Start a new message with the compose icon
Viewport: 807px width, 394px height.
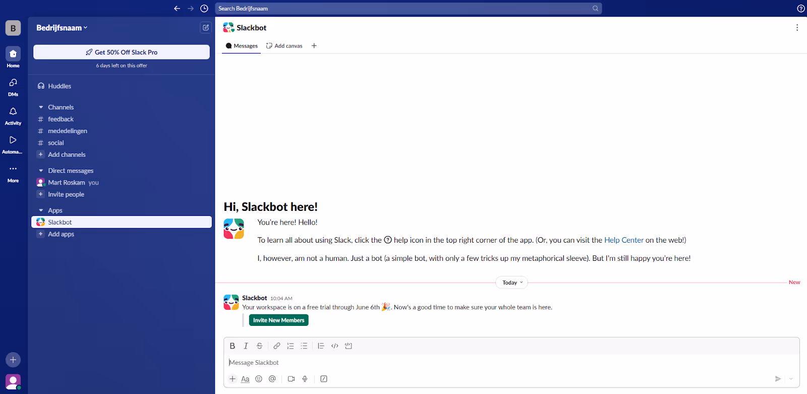206,28
